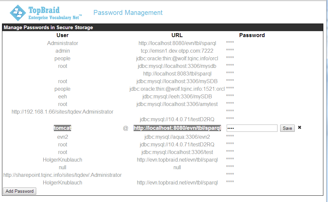Image resolution: width=328 pixels, height=202 pixels.
Task: Select the highlighted tomcat user field
Action: click(x=62, y=128)
